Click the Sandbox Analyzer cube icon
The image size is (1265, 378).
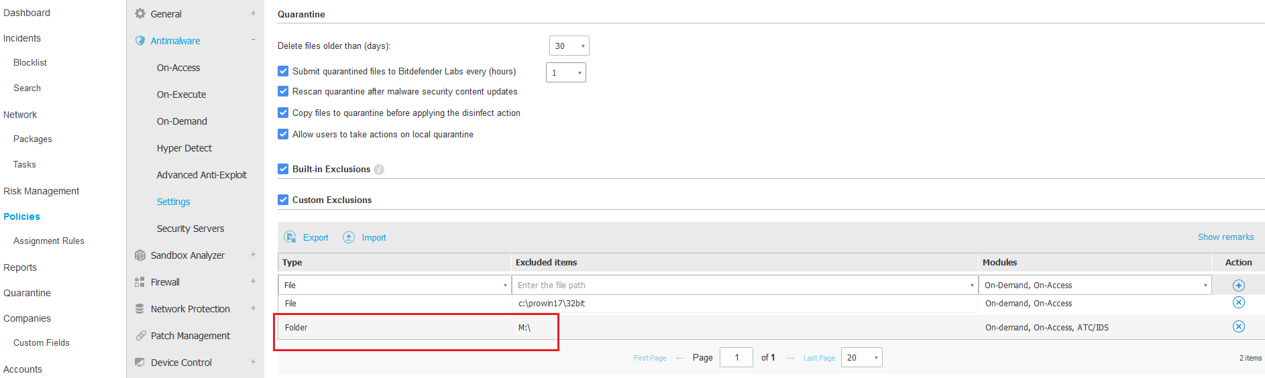(x=140, y=255)
